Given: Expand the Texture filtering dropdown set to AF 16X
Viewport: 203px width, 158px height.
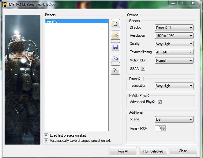Looking at the screenshot, I should [174, 52].
